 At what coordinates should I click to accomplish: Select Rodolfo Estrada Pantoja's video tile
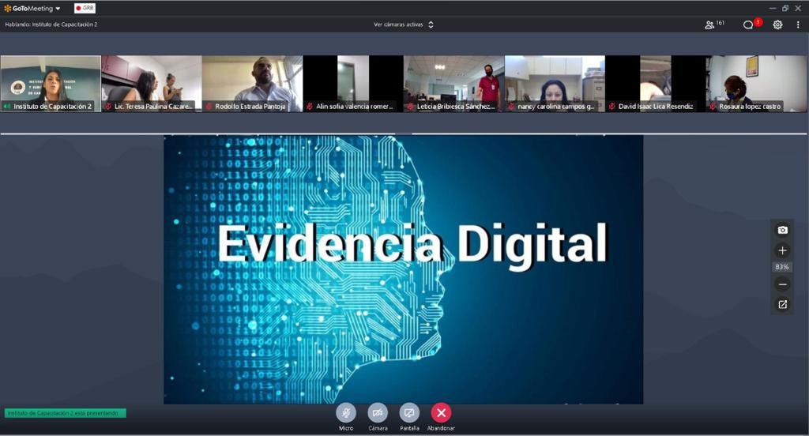point(252,82)
